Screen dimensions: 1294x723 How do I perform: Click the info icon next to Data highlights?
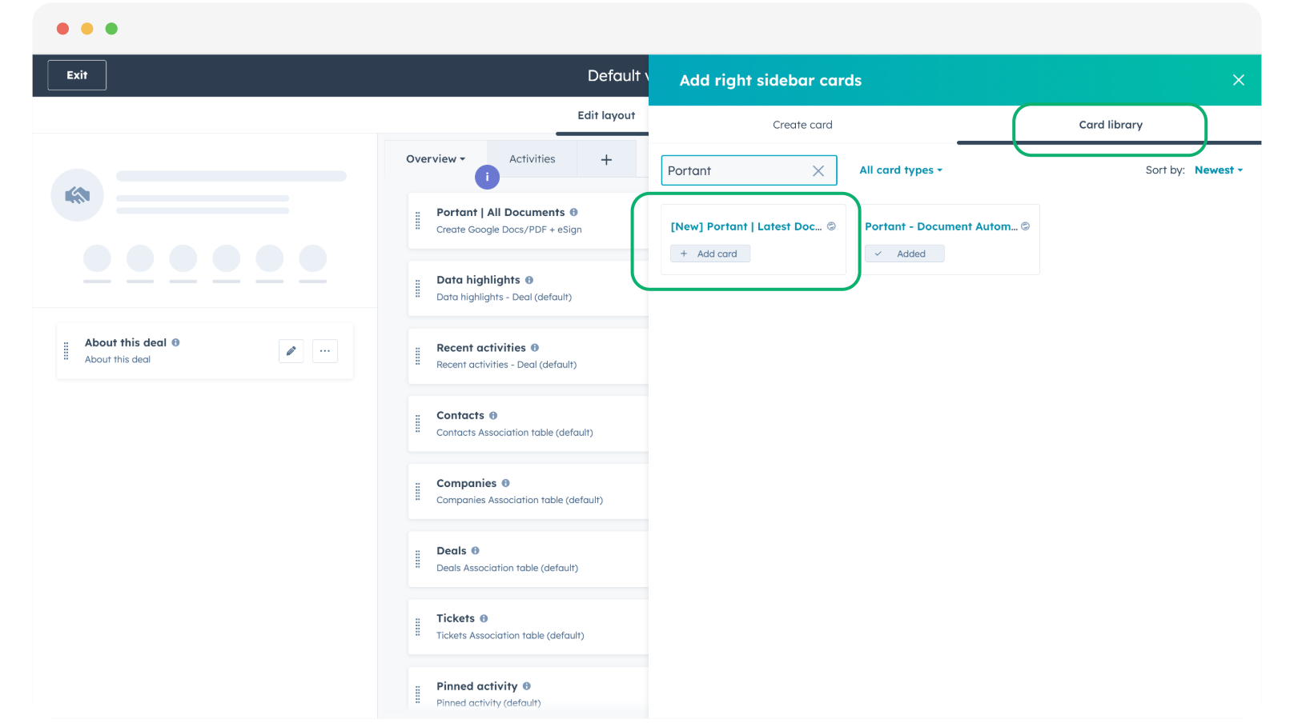pyautogui.click(x=529, y=280)
